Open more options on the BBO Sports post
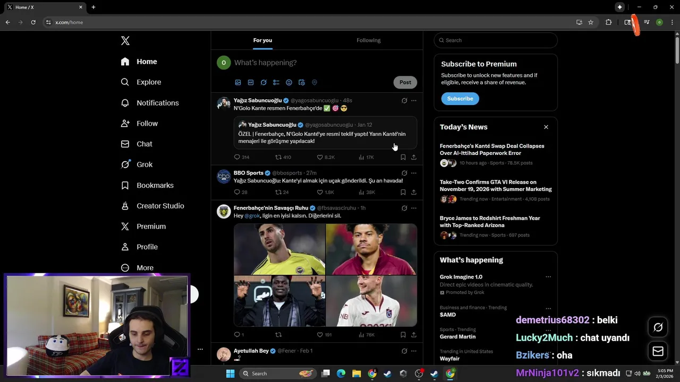This screenshot has width=680, height=382. point(414,173)
